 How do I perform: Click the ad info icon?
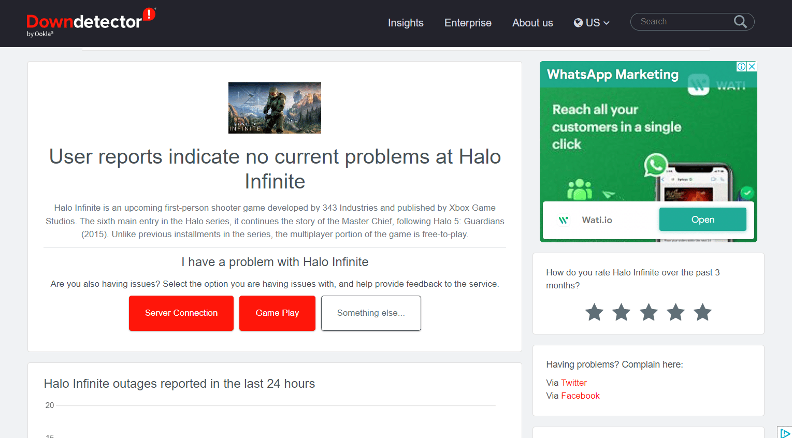click(x=742, y=66)
